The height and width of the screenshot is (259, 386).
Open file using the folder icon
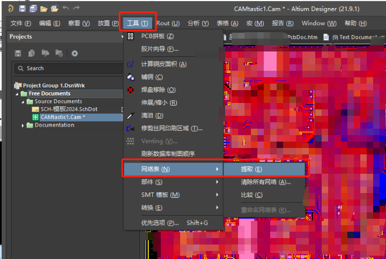(x=44, y=9)
